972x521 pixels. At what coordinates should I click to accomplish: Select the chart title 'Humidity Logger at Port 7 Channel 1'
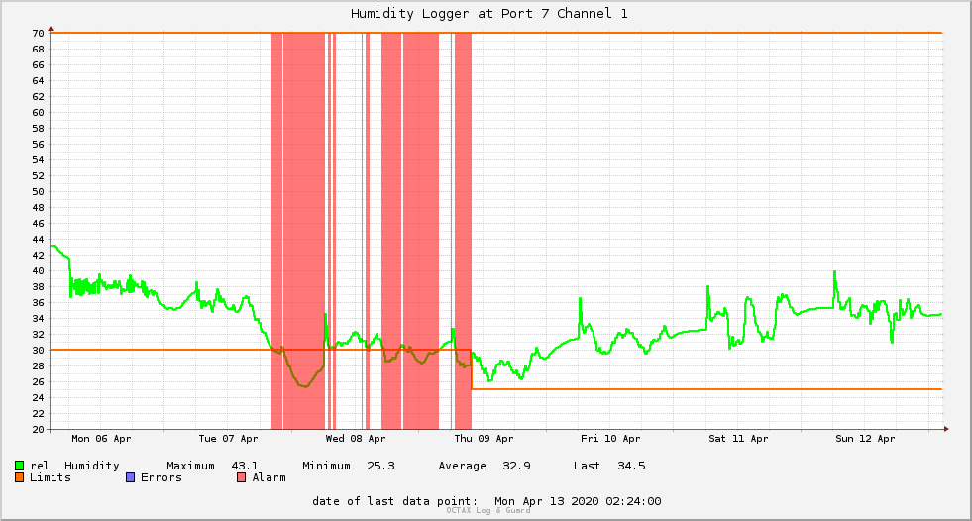tap(489, 14)
